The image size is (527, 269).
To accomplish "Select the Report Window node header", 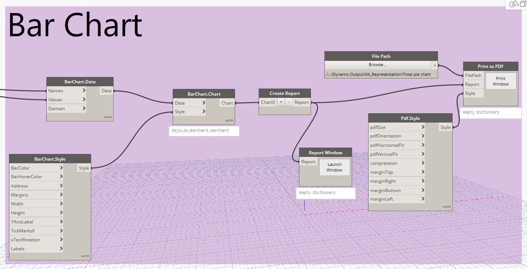I will point(326,152).
